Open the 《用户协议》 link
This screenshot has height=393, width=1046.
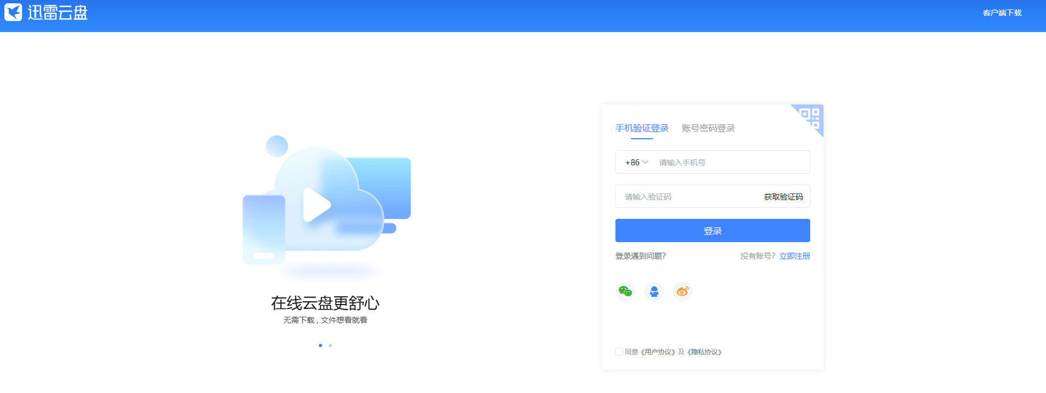(x=658, y=352)
